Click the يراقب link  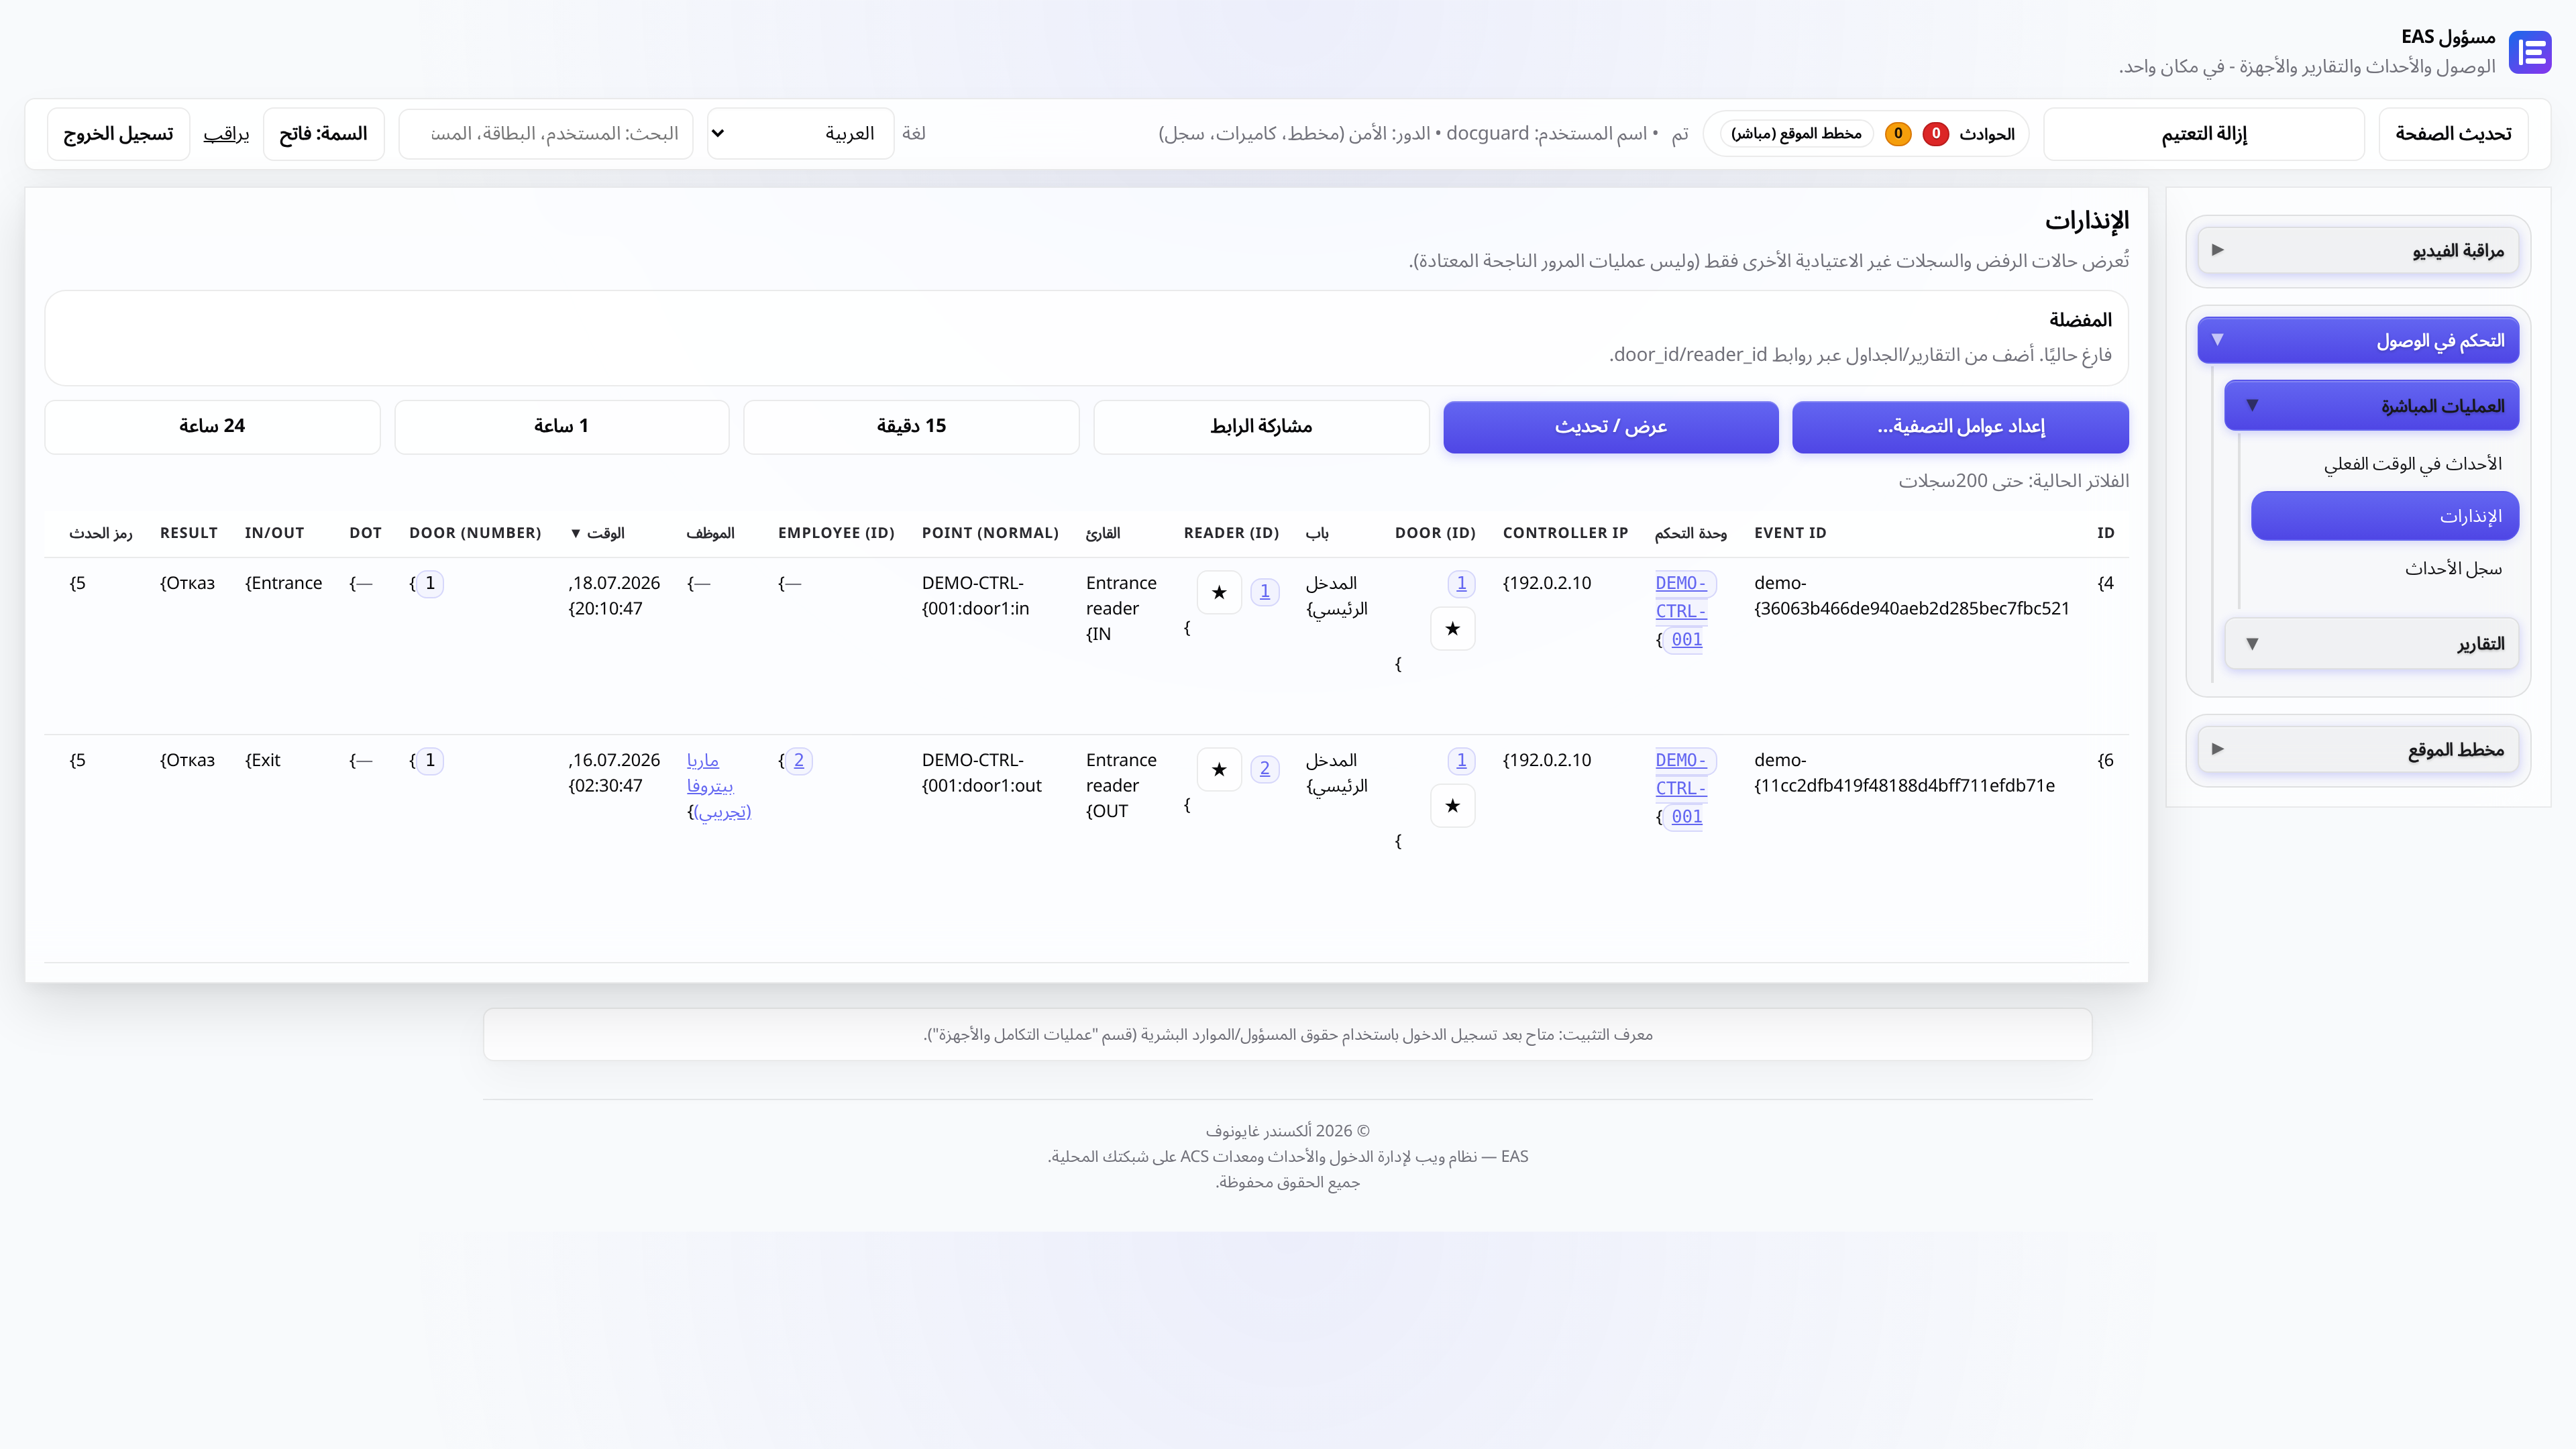226,133
